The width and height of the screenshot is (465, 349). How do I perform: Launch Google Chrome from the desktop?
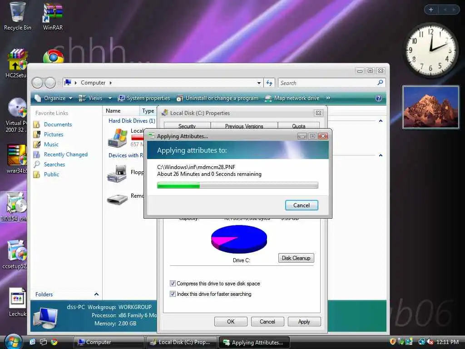pos(54,56)
